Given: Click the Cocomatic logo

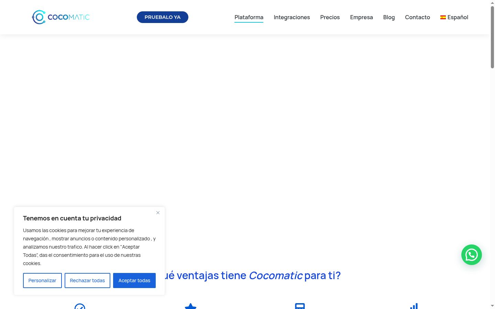Looking at the screenshot, I should pyautogui.click(x=61, y=17).
